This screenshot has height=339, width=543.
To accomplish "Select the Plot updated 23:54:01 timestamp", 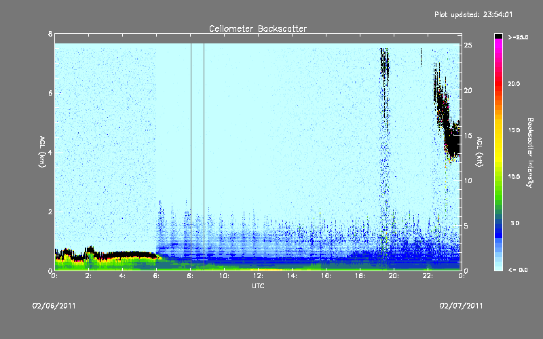I will coord(473,14).
